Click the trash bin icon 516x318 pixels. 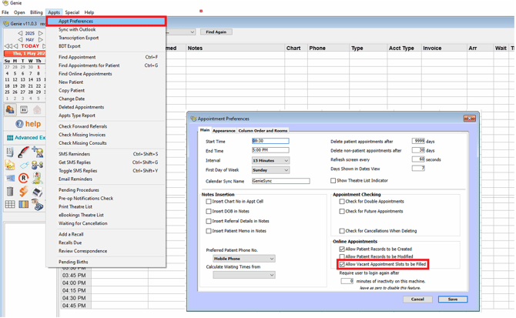click(x=10, y=191)
